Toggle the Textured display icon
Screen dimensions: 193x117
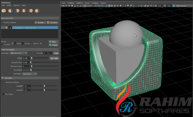click(x=117, y=6)
